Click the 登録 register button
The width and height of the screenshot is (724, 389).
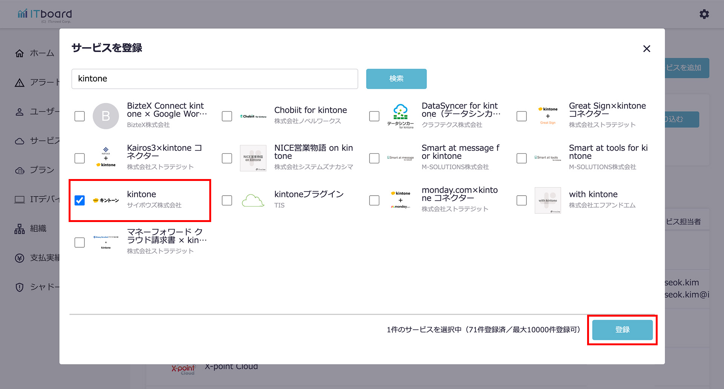pyautogui.click(x=622, y=330)
